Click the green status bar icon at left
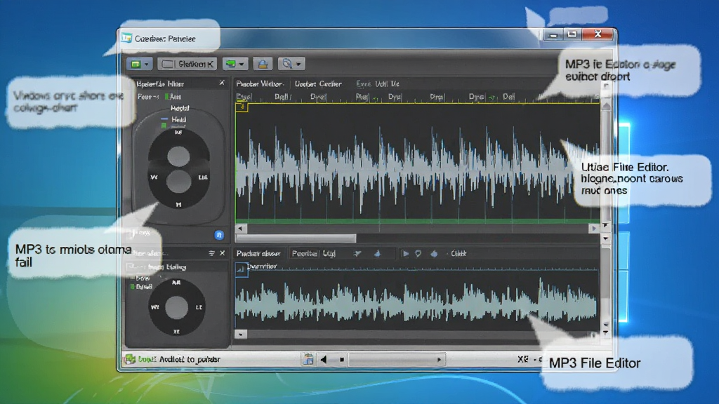This screenshot has height=404, width=719. (x=130, y=359)
